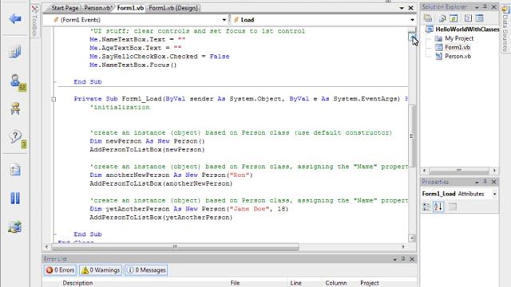Open the question bubble icon with badge
Image resolution: width=511 pixels, height=287 pixels.
(x=17, y=140)
